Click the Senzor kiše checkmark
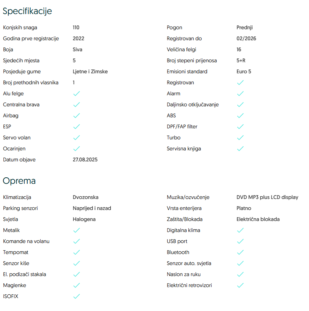The height and width of the screenshot is (311, 309). point(76,263)
